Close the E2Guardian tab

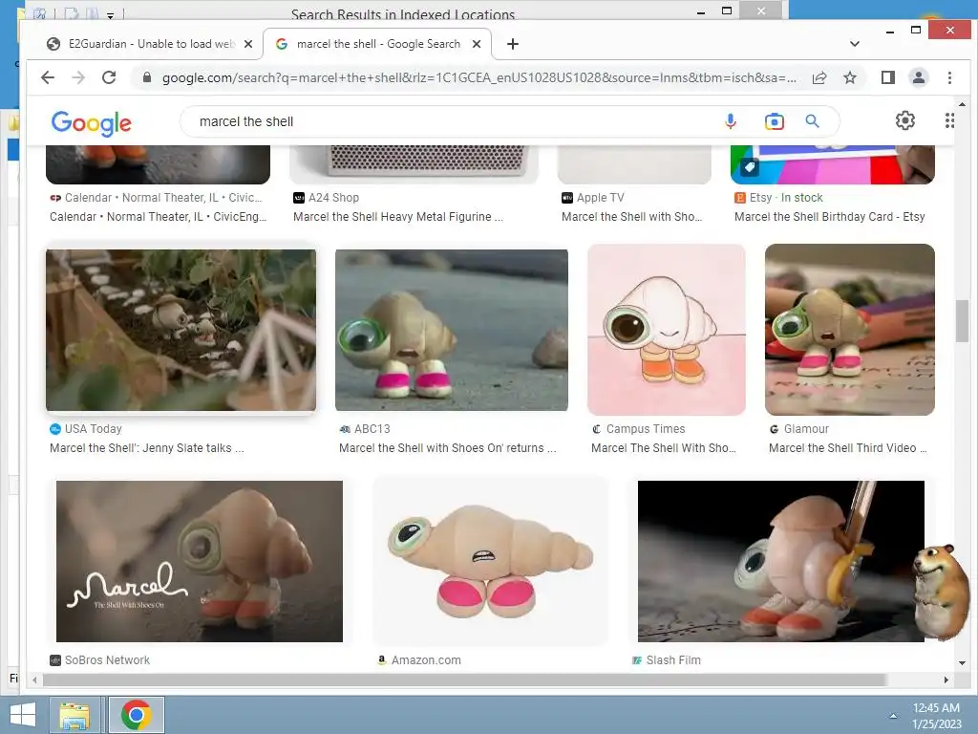coord(248,44)
